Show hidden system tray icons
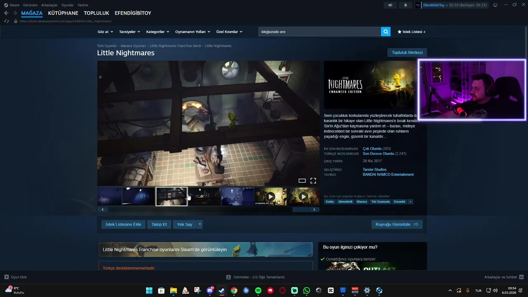 tap(450, 290)
